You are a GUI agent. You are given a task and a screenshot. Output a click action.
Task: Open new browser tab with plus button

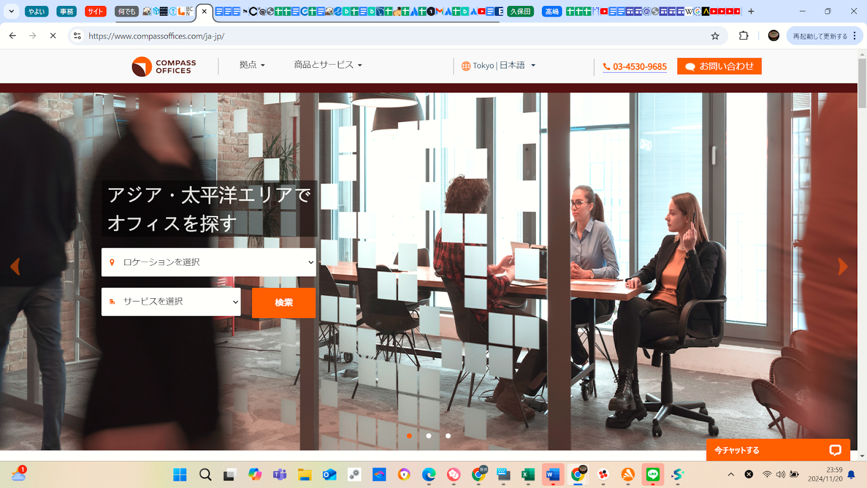pos(751,11)
